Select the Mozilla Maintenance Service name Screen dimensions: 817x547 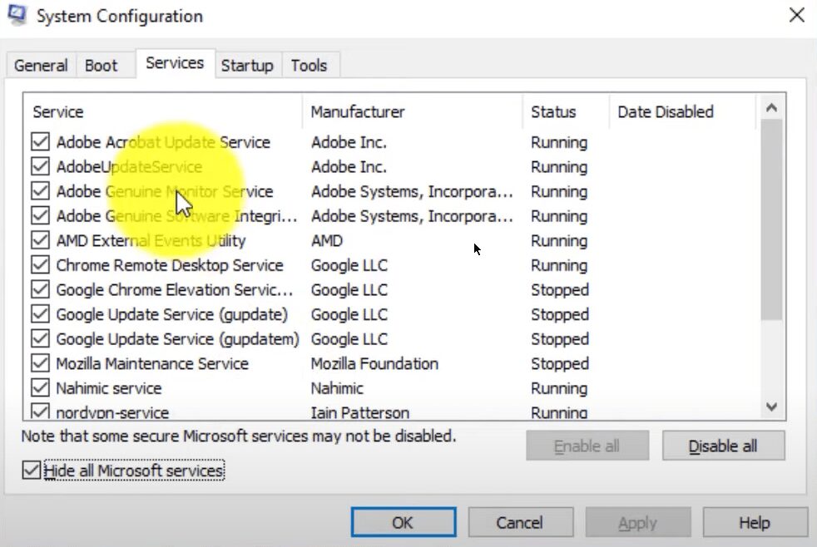tap(152, 363)
